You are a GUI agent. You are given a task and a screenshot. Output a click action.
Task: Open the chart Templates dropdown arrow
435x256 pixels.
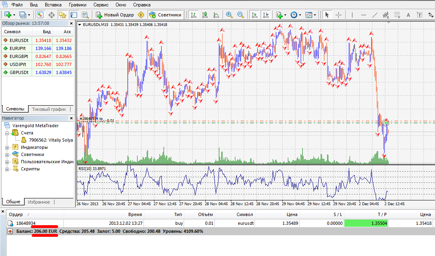point(315,15)
